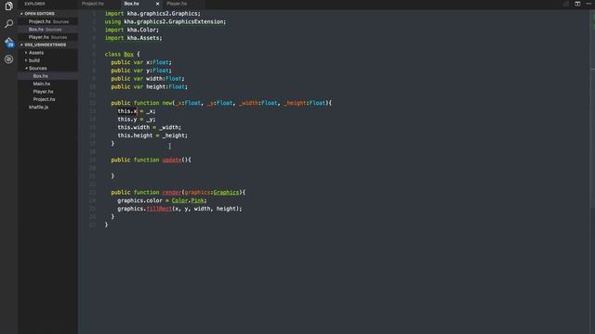
Task: Click the 'public var height:Float;' line
Action: (149, 86)
